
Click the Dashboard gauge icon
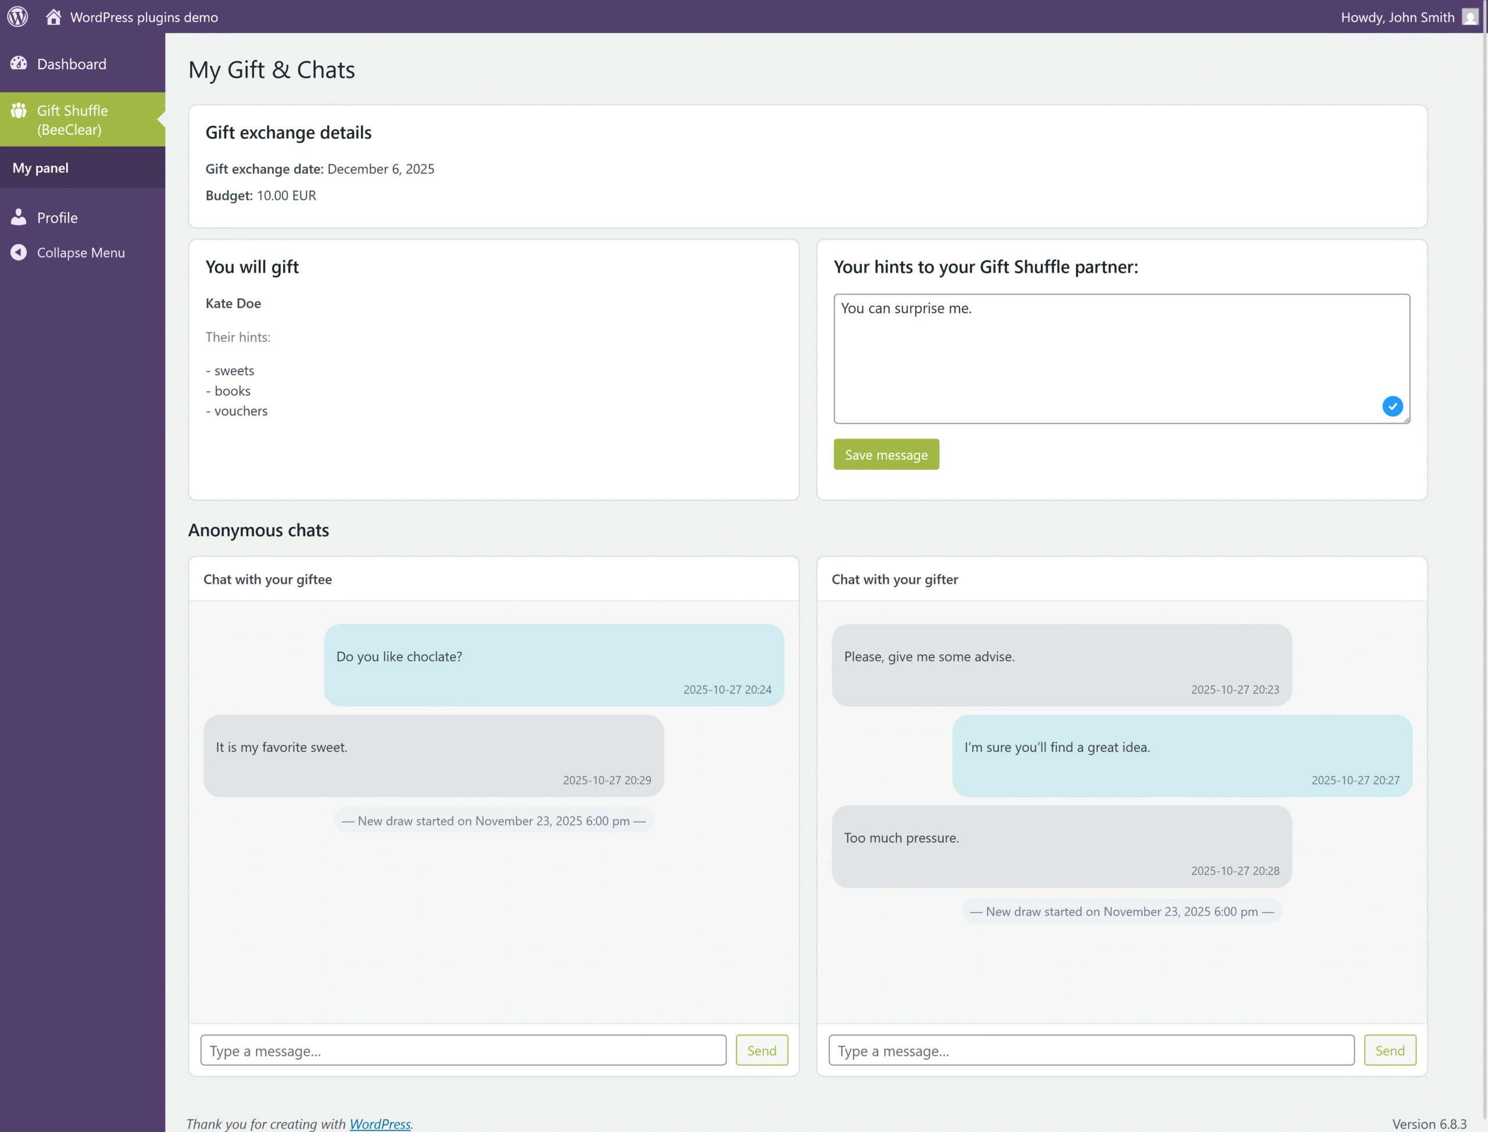(19, 63)
